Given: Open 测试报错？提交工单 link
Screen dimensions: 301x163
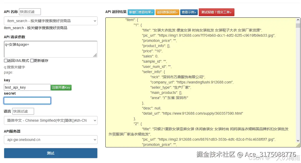Looking at the screenshot, I should (216, 12).
